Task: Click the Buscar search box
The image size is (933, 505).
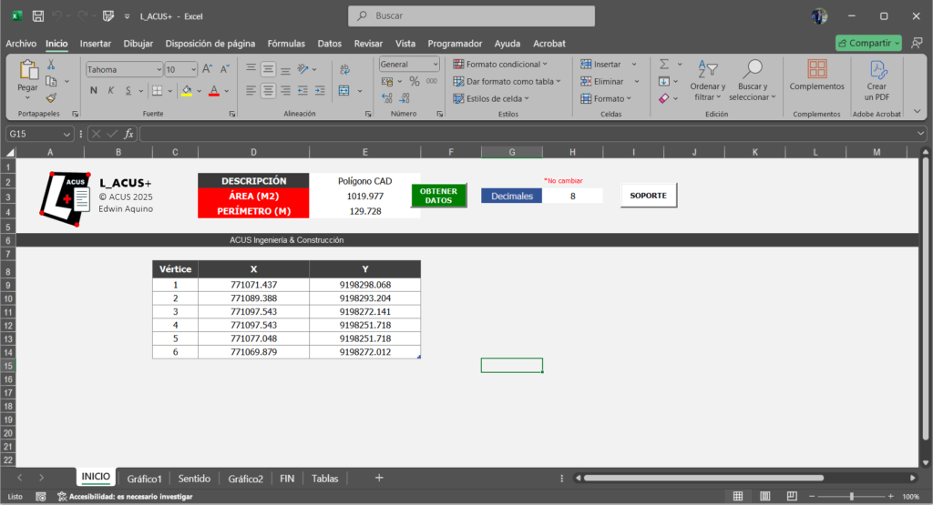Action: tap(471, 15)
